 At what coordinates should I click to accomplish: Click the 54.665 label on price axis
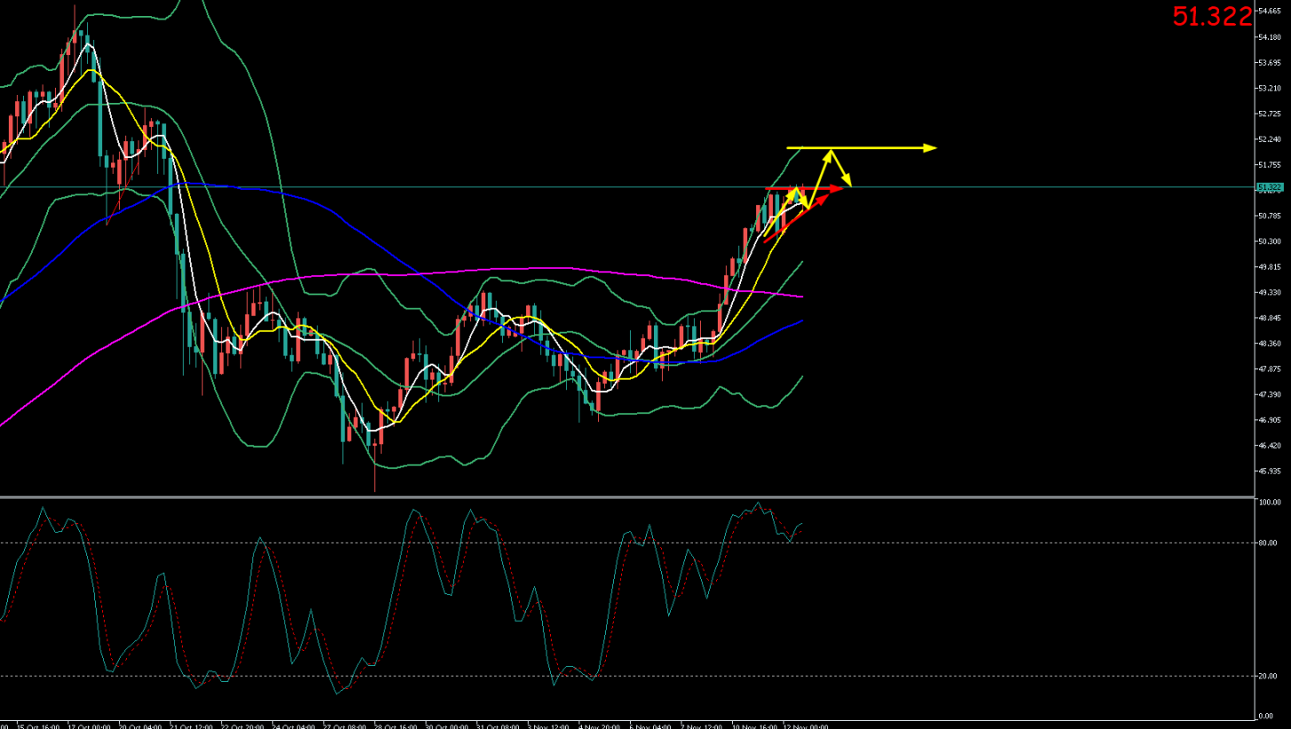pos(1270,12)
